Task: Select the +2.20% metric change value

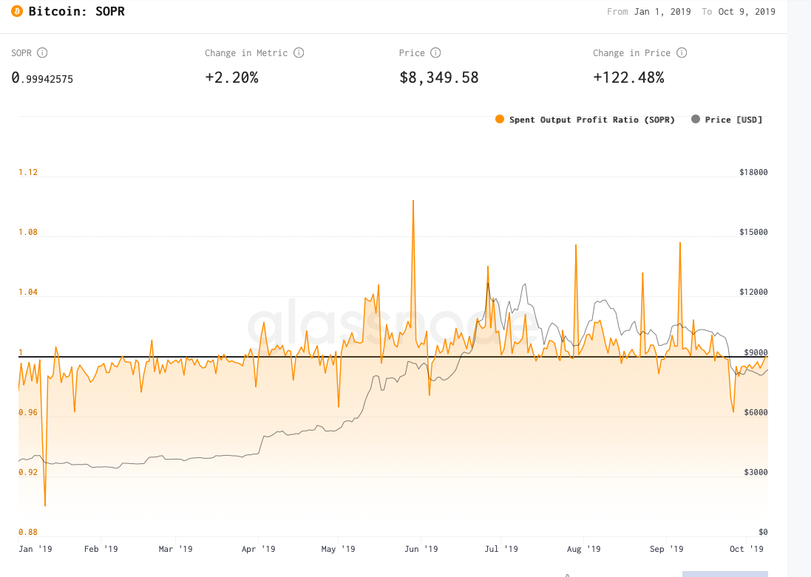Action: click(231, 78)
